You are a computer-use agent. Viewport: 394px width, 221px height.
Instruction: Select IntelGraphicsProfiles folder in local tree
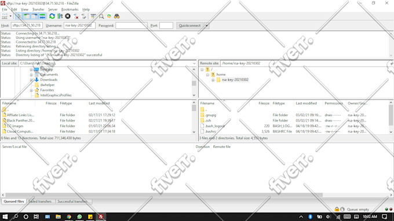56,95
